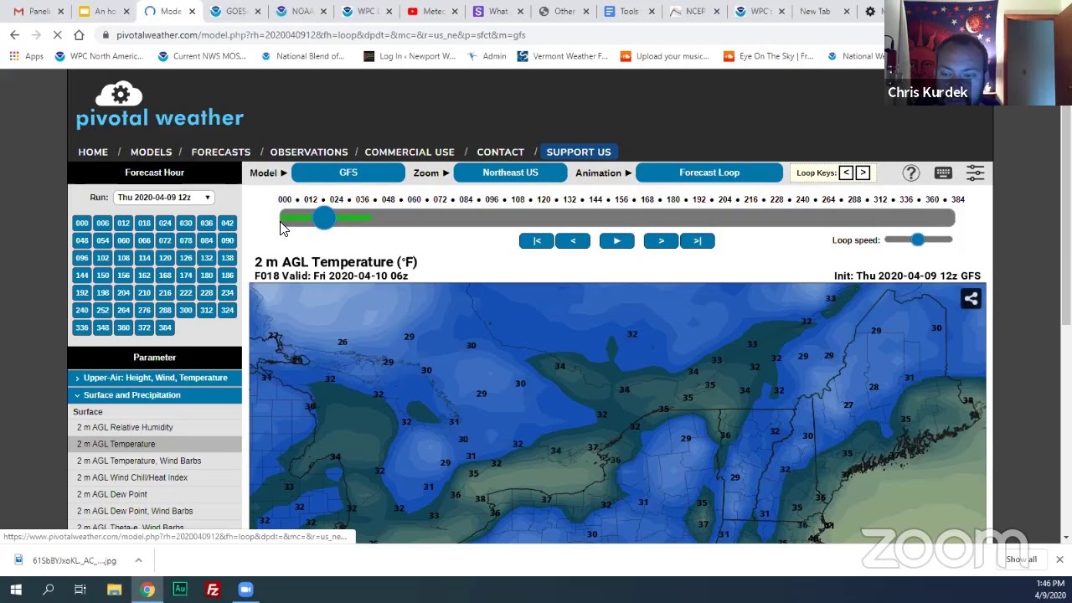1072x603 pixels.
Task: Open FileZilla from taskbar
Action: point(213,590)
